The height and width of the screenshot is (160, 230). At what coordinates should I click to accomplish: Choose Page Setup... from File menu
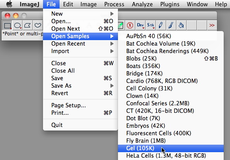click(80, 105)
